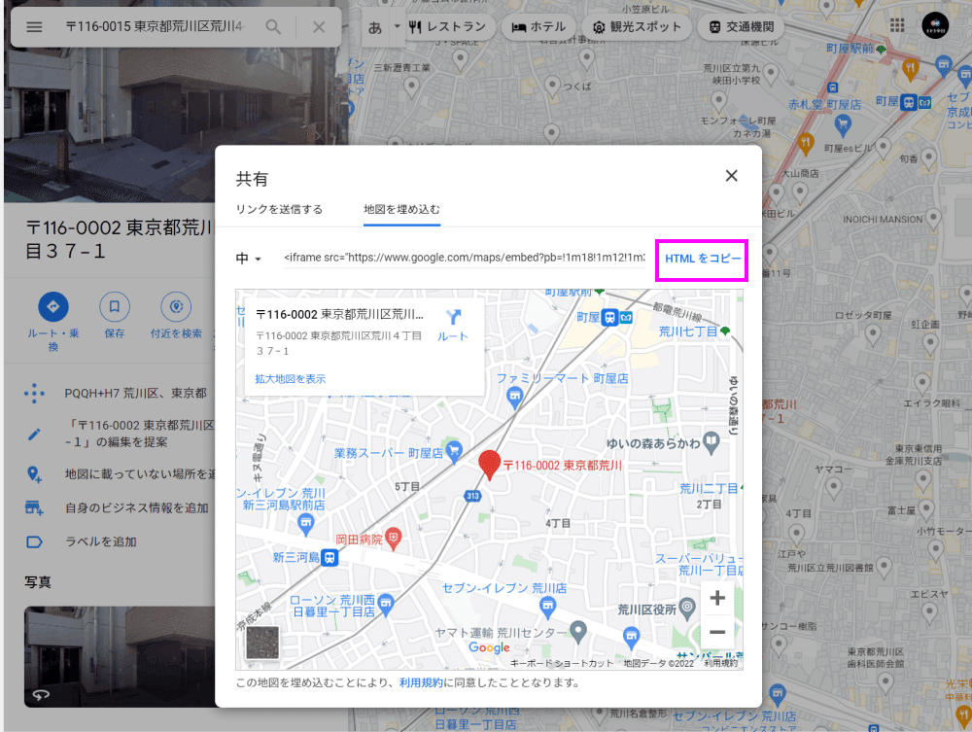972x732 pixels.
Task: Open the Google apps grid
Action: pyautogui.click(x=897, y=25)
